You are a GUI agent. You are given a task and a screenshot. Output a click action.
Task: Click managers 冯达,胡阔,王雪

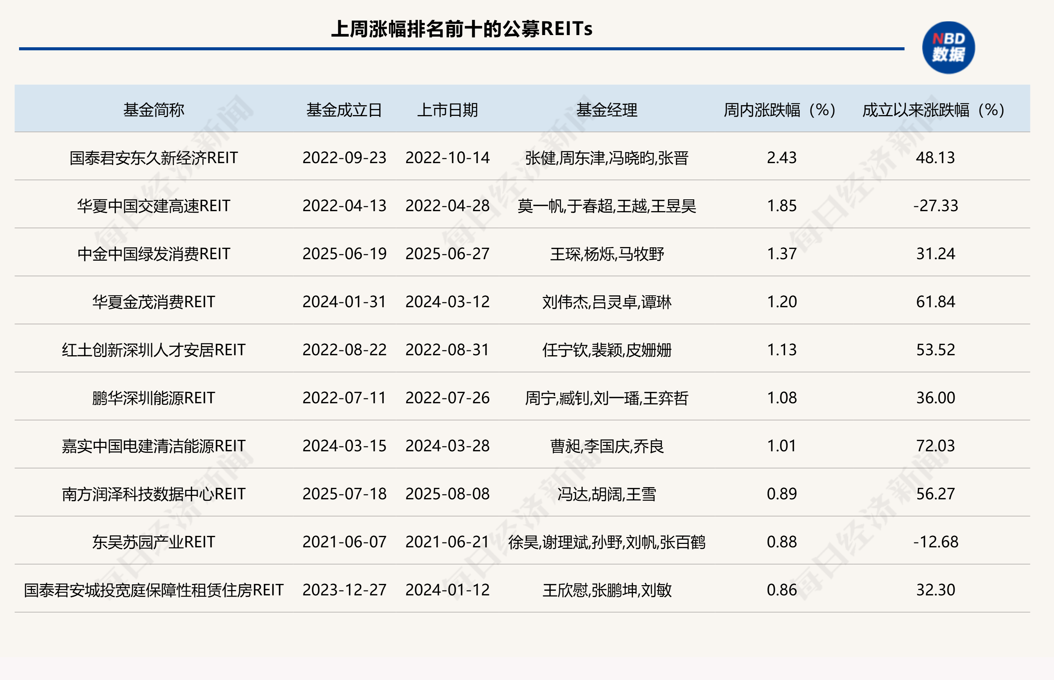607,494
